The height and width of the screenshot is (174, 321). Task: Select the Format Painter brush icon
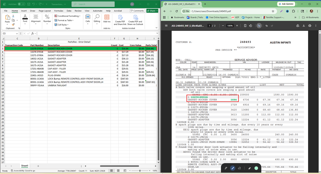[x=13, y=25]
